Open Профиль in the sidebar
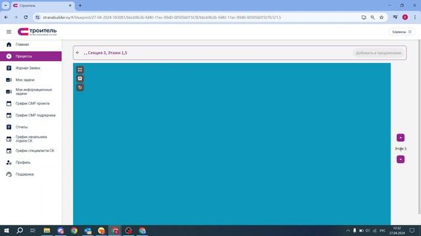The image size is (421, 236). click(31, 163)
